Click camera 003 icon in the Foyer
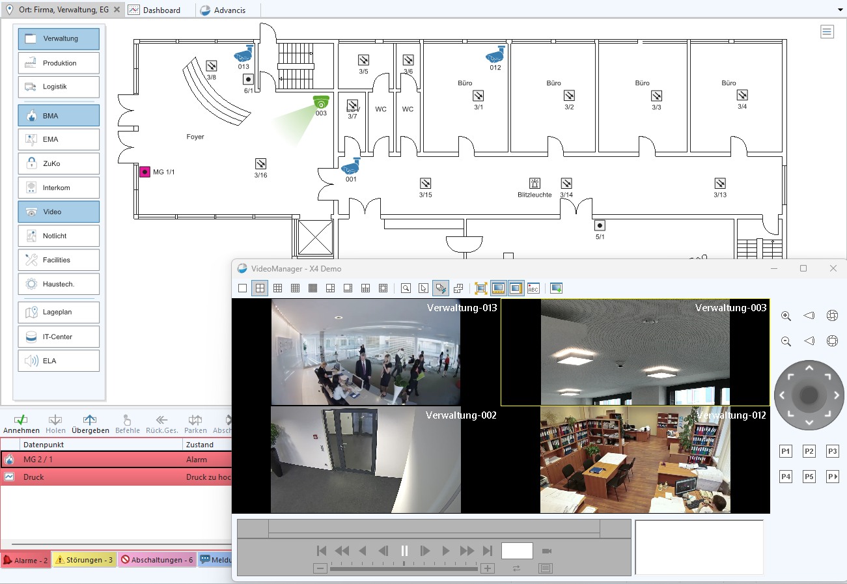 pyautogui.click(x=320, y=102)
